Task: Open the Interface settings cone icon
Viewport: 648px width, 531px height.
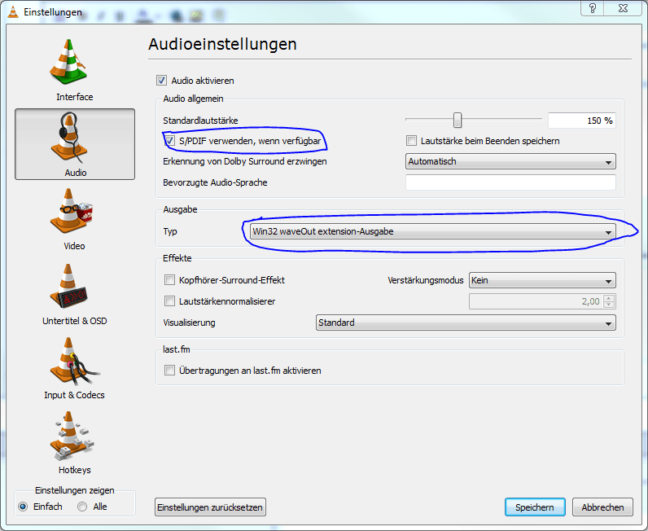Action: 68,62
